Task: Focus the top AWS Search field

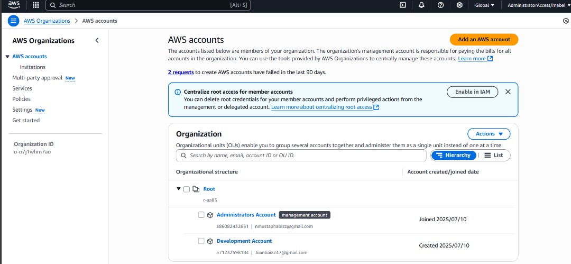Action: (148, 5)
